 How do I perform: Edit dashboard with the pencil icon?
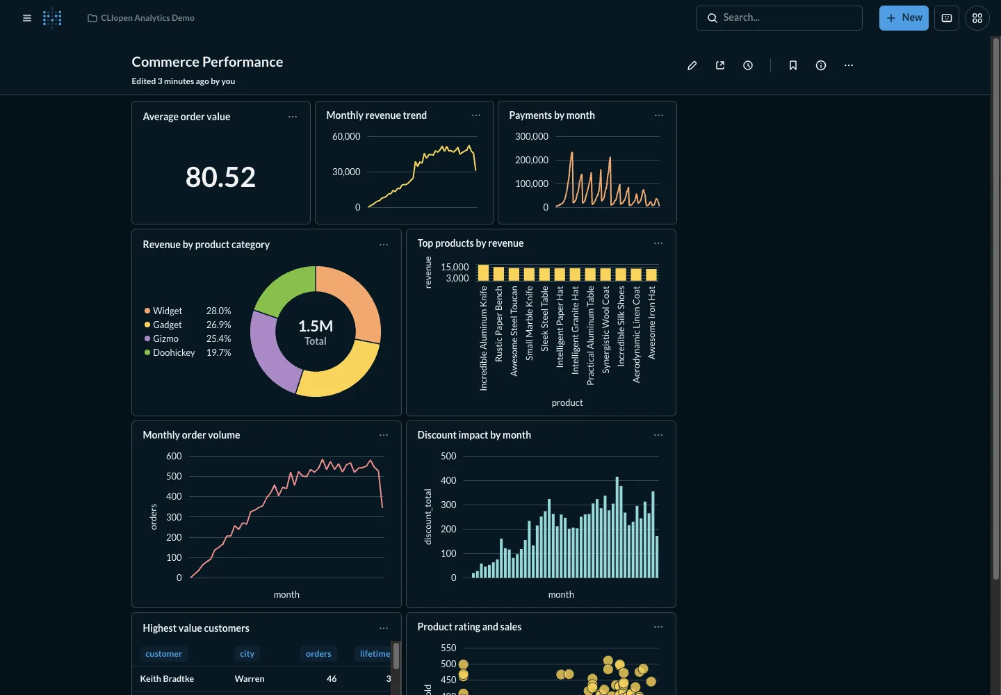[x=692, y=65]
